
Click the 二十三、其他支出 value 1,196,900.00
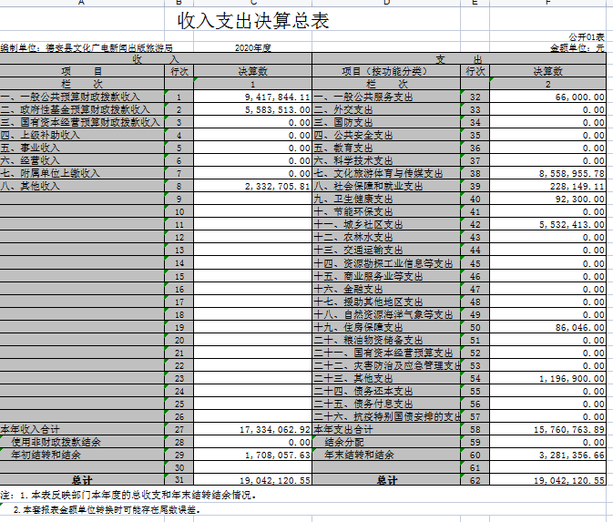click(571, 377)
